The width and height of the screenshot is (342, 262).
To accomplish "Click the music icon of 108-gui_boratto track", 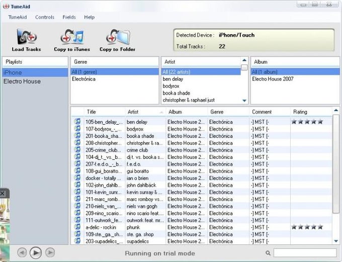I will pyautogui.click(x=77, y=170).
